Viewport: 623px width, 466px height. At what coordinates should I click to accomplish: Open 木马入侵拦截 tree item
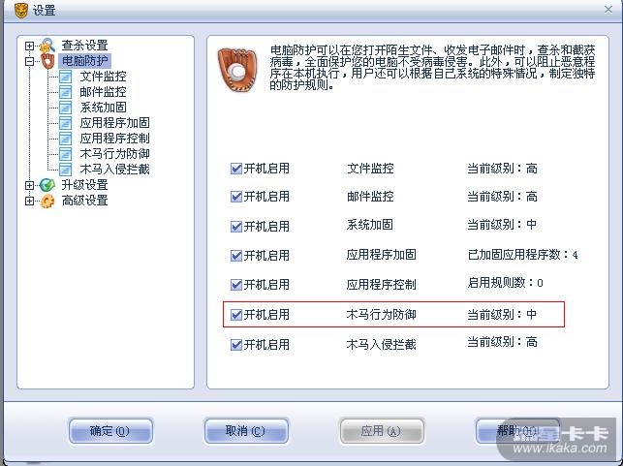pos(114,170)
